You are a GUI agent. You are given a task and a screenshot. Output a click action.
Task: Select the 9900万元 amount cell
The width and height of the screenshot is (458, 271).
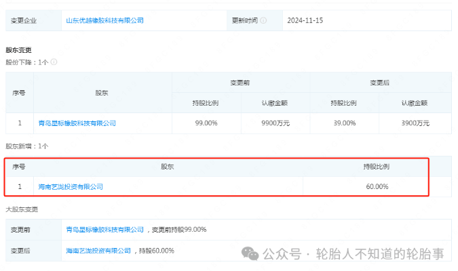point(275,123)
